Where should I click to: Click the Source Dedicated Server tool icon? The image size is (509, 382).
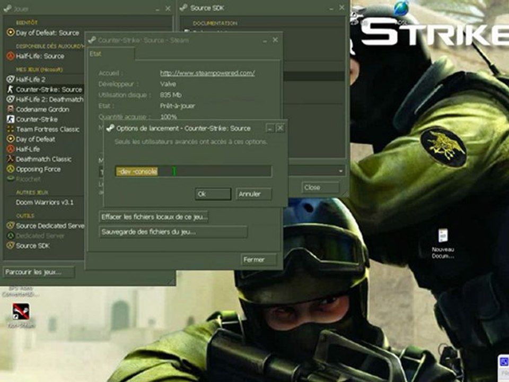coord(11,225)
